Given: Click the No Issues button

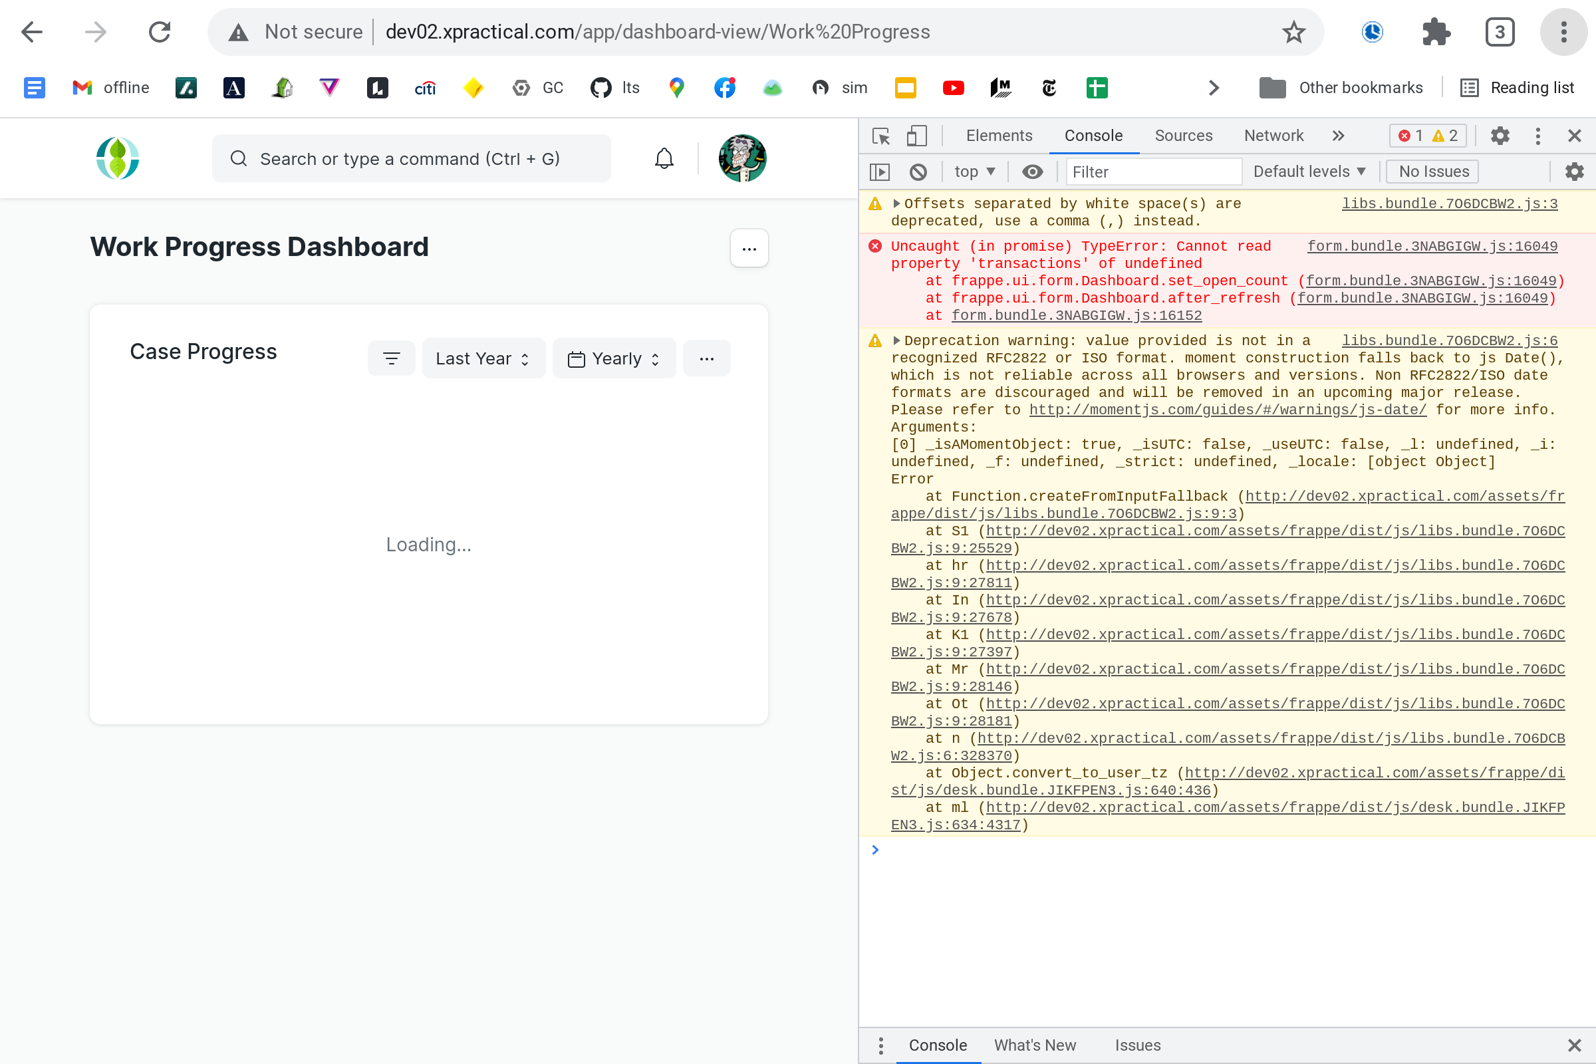Looking at the screenshot, I should [1432, 171].
